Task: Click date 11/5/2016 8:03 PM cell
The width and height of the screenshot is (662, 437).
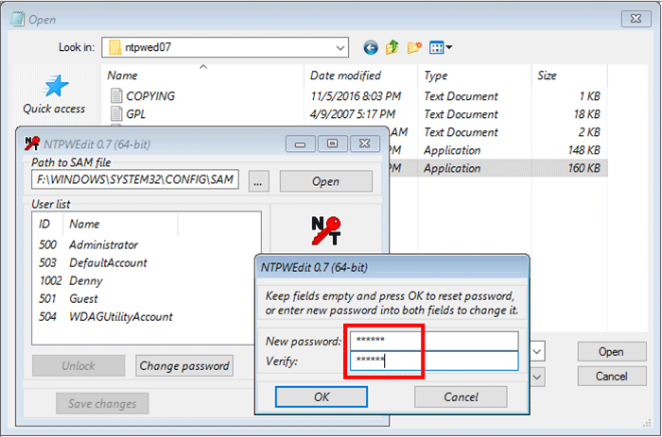Action: [356, 96]
